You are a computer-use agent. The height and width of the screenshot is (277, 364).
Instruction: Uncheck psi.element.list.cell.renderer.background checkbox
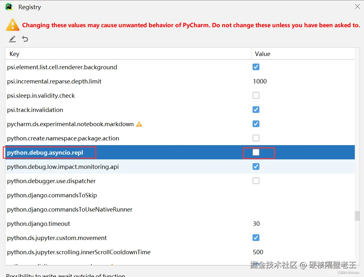pyautogui.click(x=256, y=67)
